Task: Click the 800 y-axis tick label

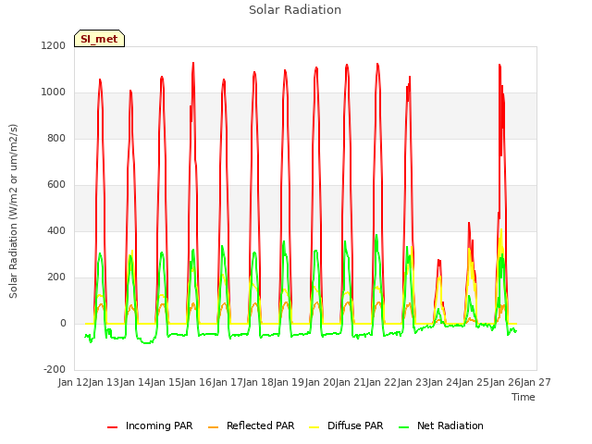Action: click(56, 138)
